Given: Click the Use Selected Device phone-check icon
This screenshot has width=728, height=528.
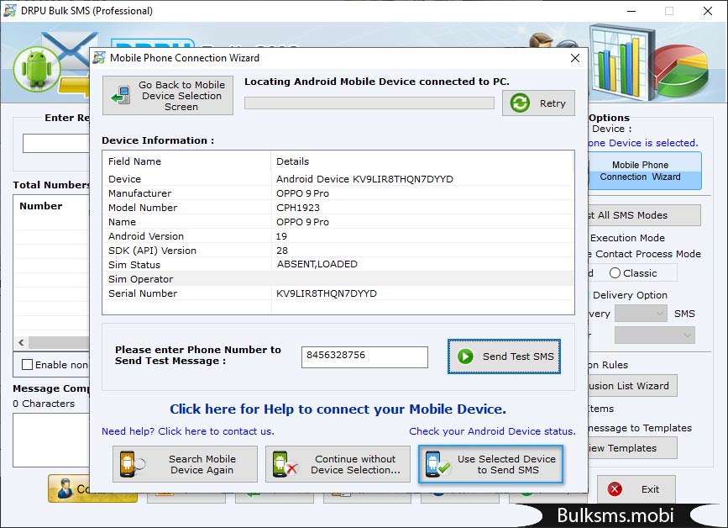Looking at the screenshot, I should (437, 464).
